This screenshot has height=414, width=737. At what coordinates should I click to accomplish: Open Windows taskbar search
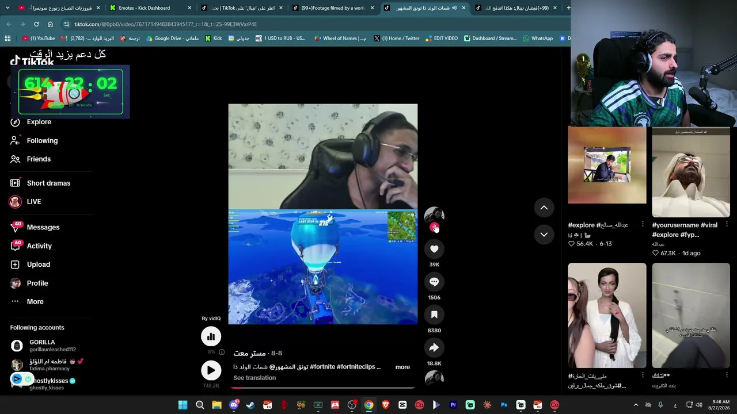pos(200,405)
